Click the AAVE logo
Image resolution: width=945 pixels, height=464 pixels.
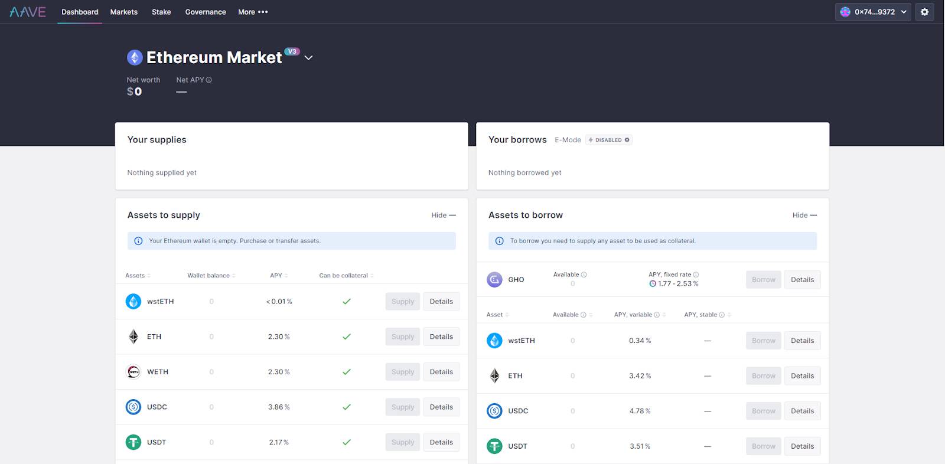pos(28,12)
